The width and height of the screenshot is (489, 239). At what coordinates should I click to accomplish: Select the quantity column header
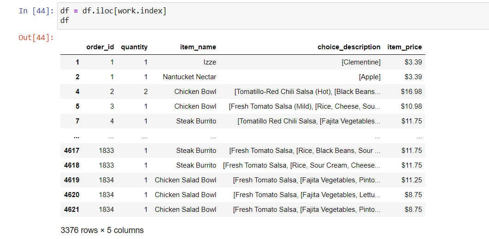pos(134,47)
